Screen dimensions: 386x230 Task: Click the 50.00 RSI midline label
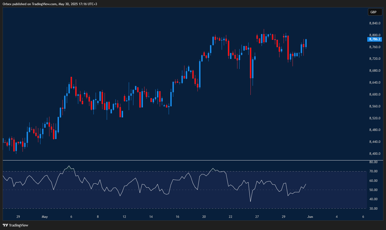point(373,190)
